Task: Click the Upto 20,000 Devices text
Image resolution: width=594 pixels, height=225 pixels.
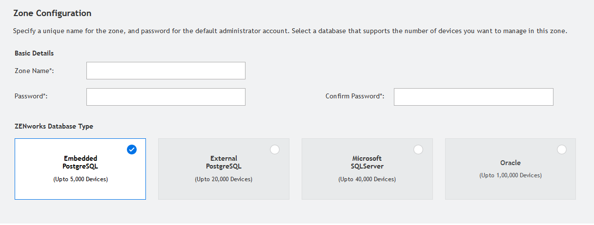Action: tap(224, 179)
